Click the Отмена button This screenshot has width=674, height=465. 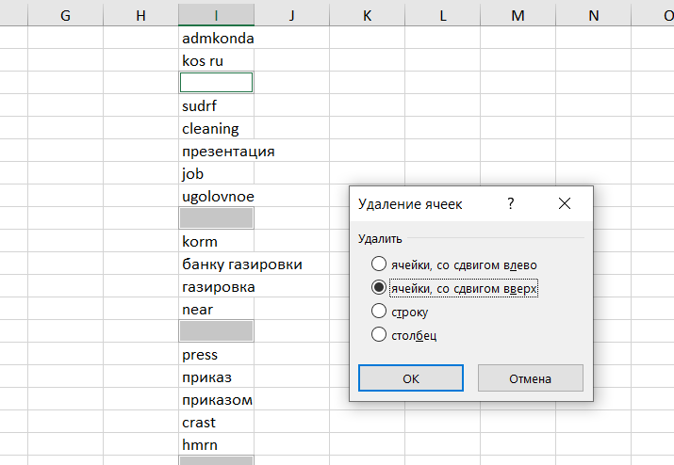click(x=530, y=378)
